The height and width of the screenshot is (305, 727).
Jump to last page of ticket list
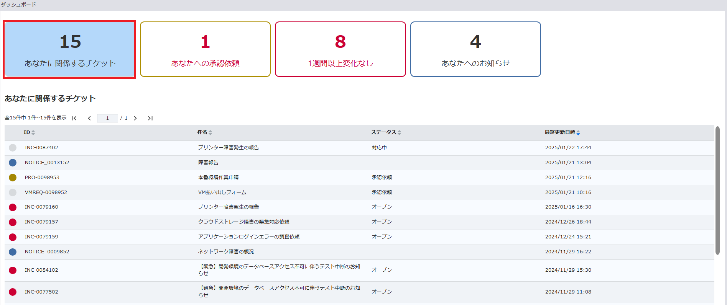[150, 118]
